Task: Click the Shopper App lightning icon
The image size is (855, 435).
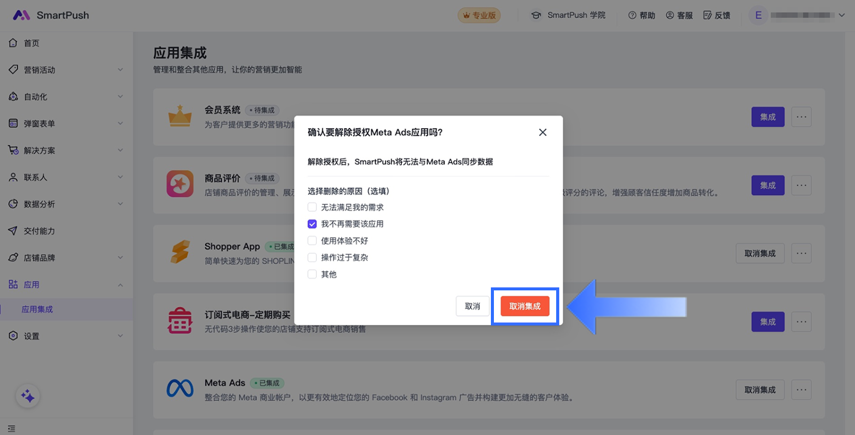Action: click(x=180, y=252)
